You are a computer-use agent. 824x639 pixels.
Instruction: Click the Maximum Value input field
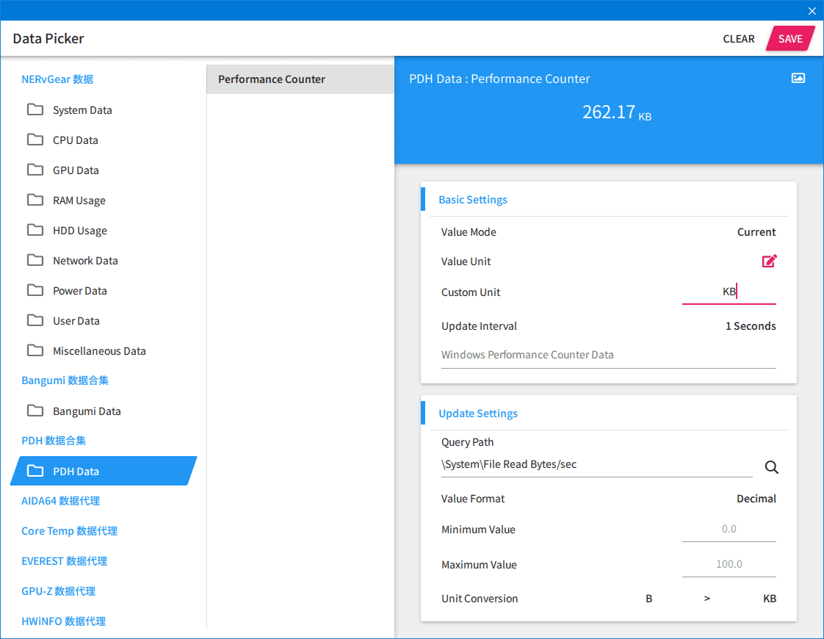point(729,565)
